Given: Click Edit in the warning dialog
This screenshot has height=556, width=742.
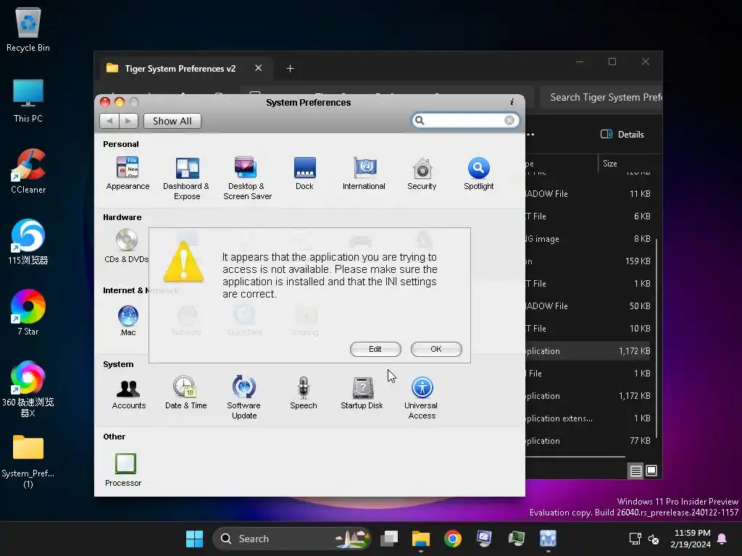Looking at the screenshot, I should pyautogui.click(x=375, y=349).
